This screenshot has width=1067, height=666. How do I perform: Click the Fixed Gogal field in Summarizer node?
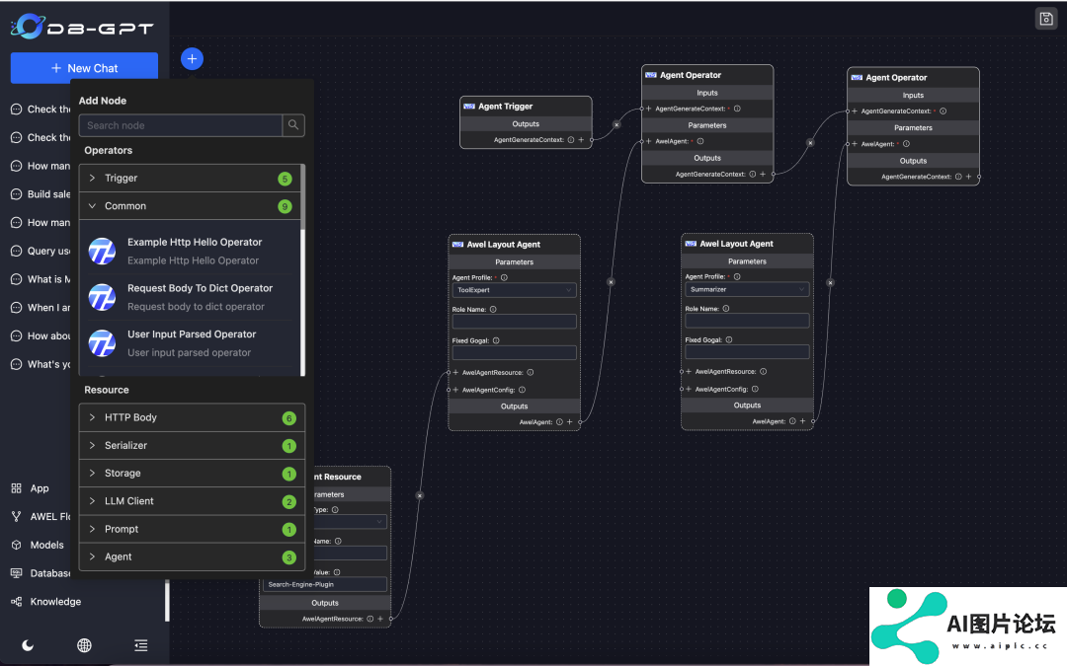[x=747, y=352]
